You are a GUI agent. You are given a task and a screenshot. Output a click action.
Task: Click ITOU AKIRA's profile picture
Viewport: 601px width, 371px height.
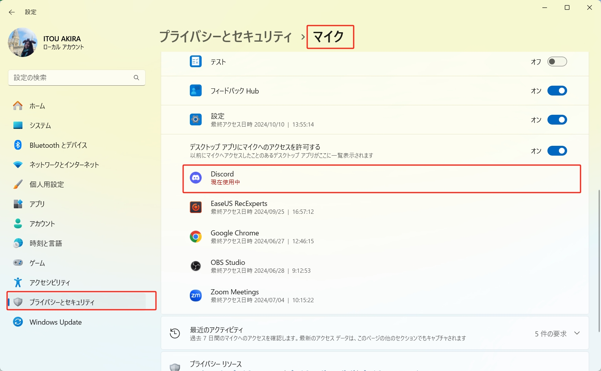coord(22,42)
